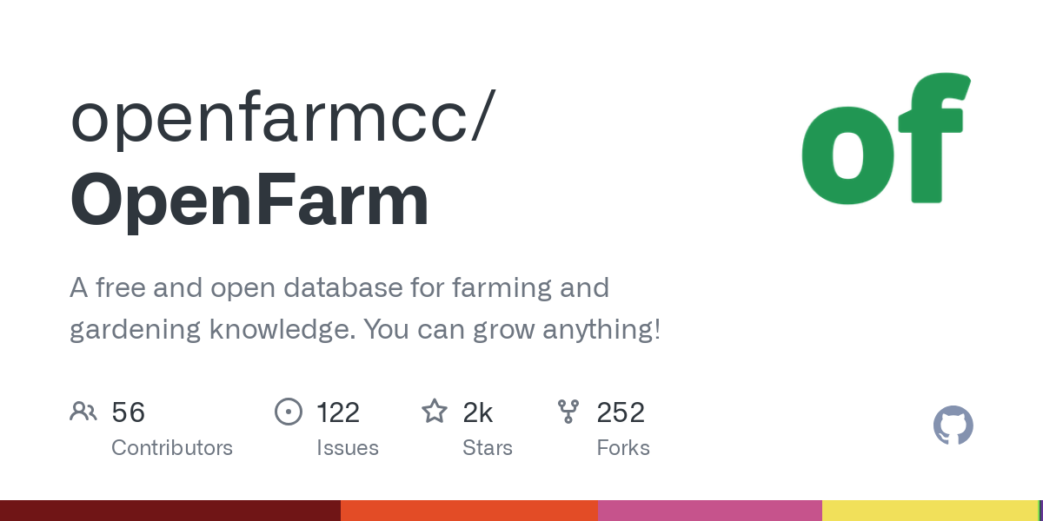
Task: Click the Stars label
Action: click(488, 448)
